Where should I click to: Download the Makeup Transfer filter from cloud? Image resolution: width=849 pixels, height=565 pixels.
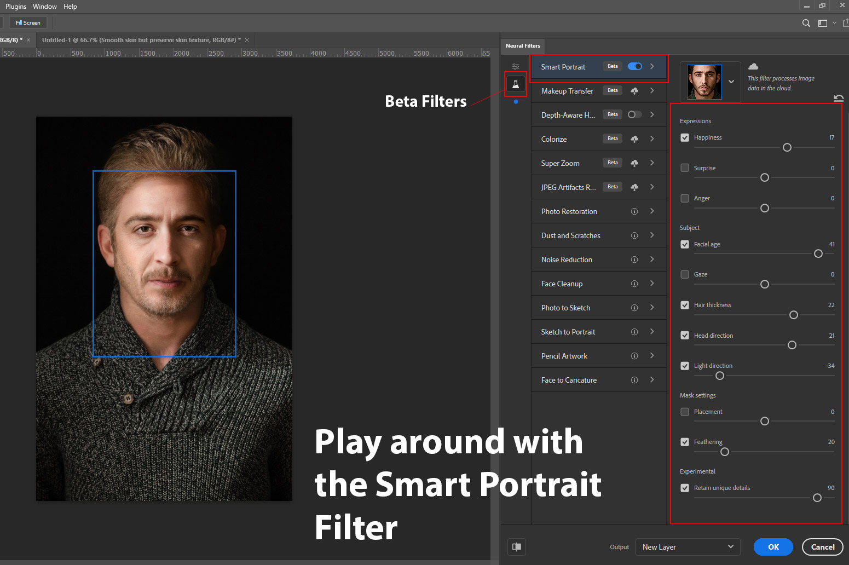(x=634, y=91)
